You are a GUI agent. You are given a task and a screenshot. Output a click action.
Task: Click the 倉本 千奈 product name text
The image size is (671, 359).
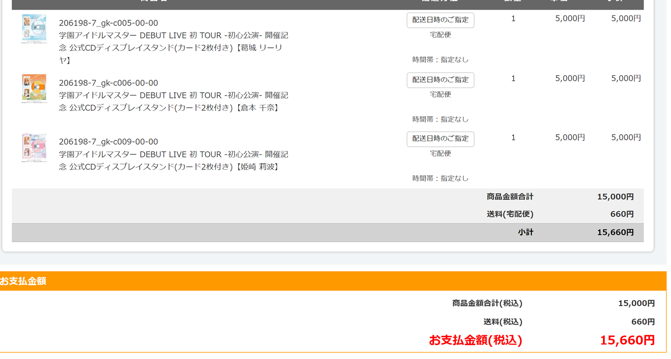coord(173,101)
